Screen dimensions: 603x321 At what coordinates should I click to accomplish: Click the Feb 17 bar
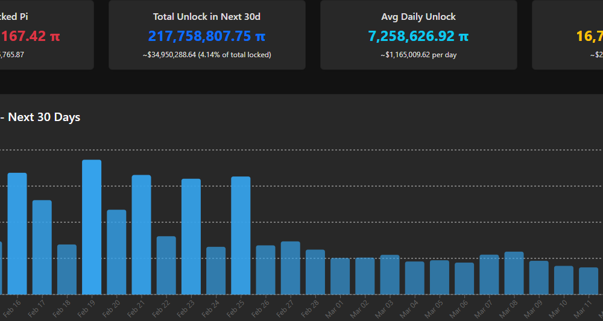42,247
